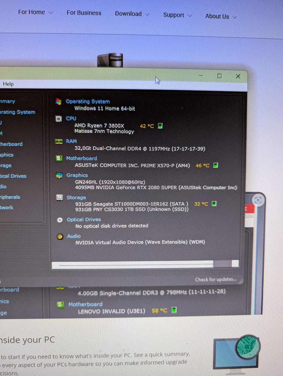Select Operating System in the sidebar

(17, 112)
